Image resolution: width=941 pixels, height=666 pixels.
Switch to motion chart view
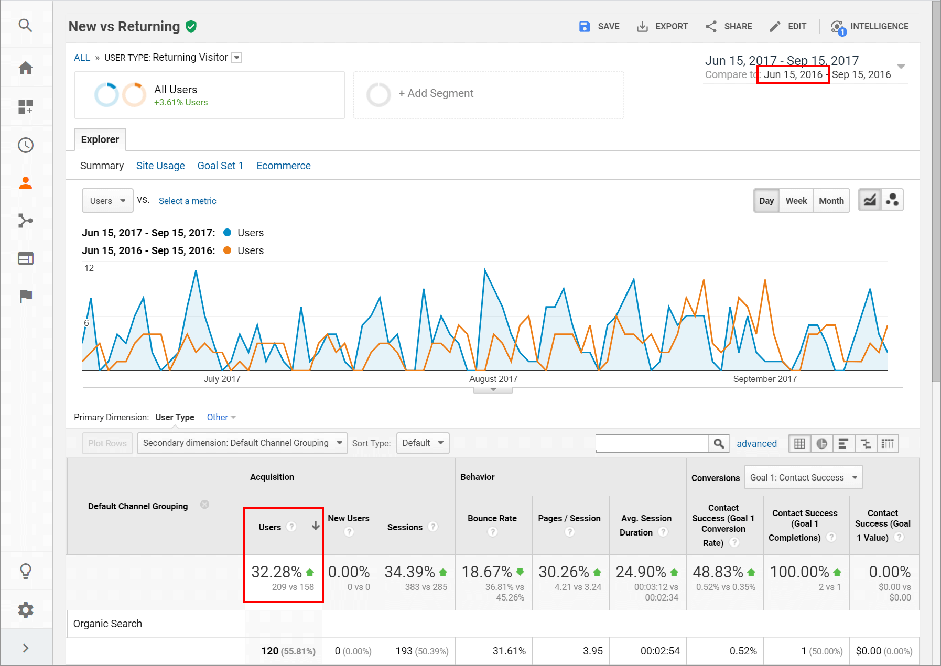892,200
